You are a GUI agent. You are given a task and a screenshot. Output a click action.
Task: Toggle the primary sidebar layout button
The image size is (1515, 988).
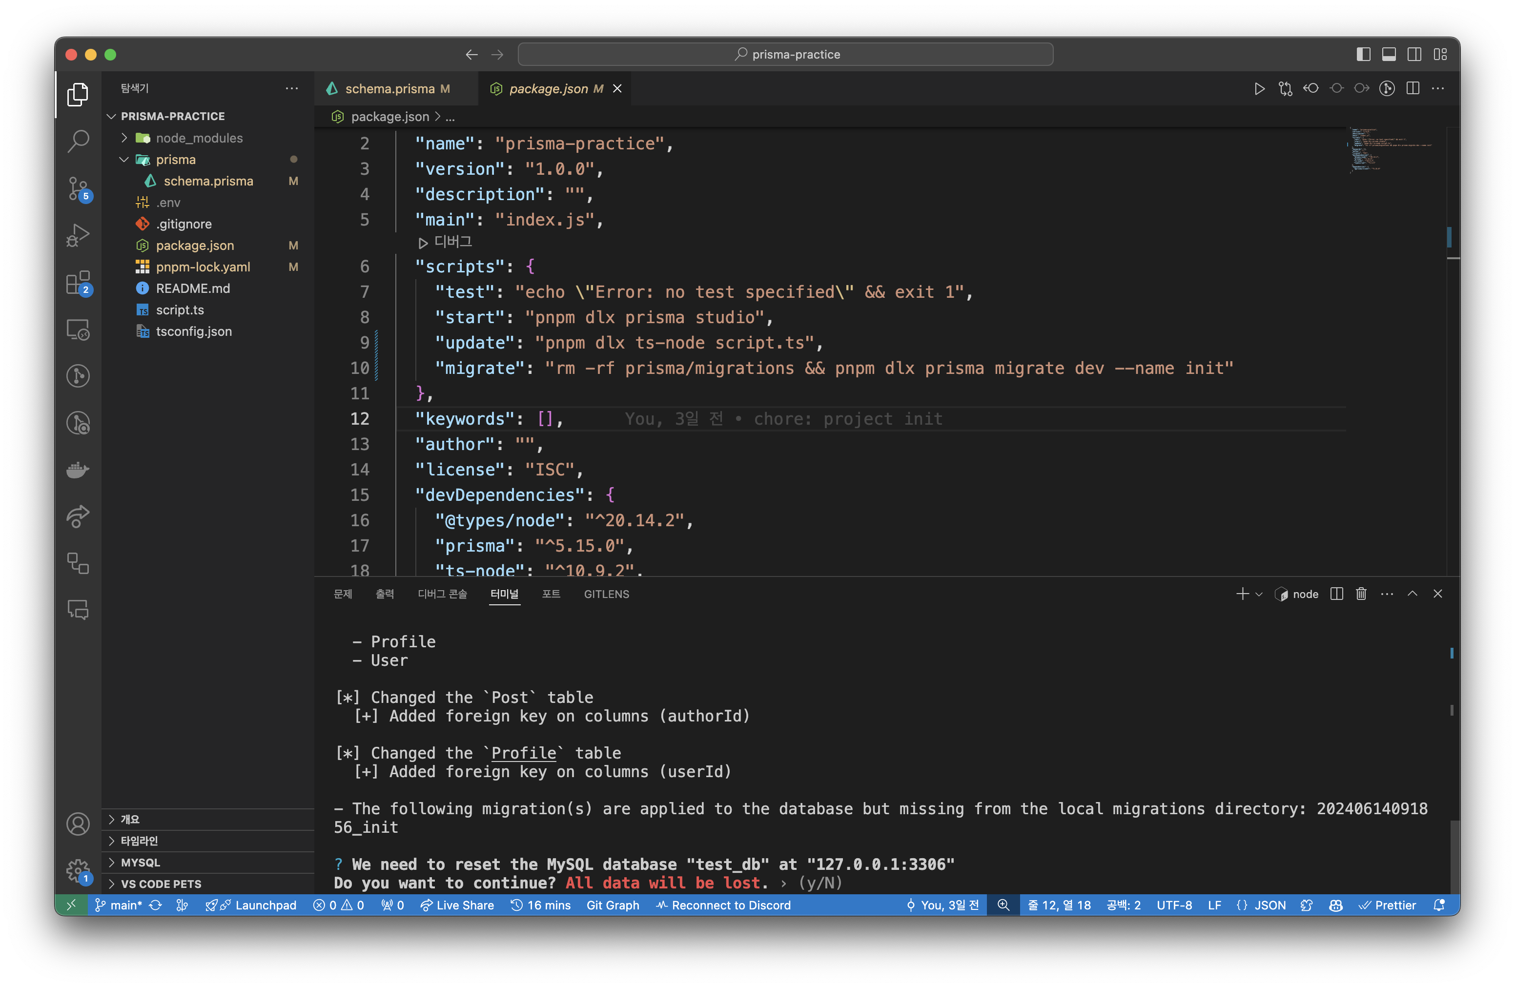(x=1363, y=54)
